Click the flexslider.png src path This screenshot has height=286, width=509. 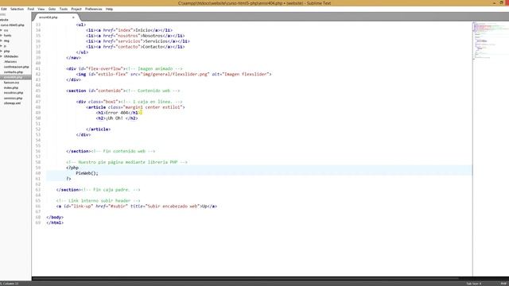(x=175, y=74)
